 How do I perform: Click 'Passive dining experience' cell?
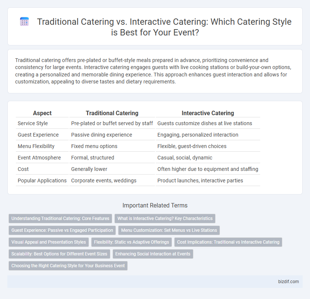coord(112,135)
